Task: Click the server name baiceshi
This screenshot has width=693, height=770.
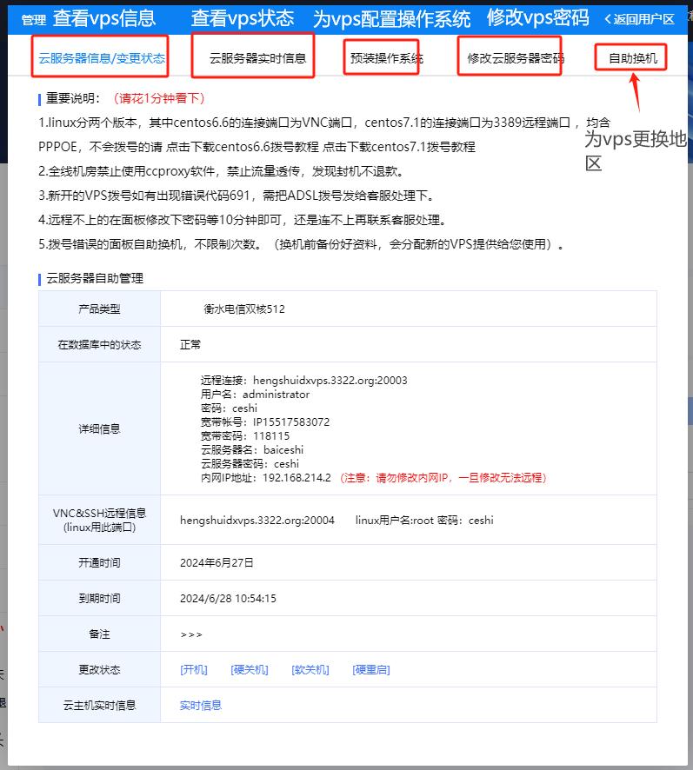Action: pyautogui.click(x=283, y=450)
